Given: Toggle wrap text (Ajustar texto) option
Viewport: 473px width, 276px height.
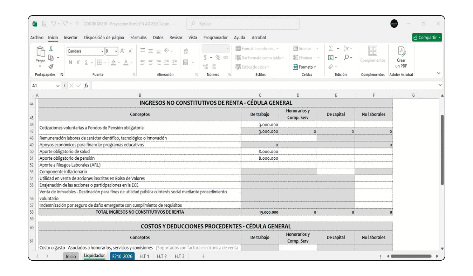Looking at the screenshot, I should point(186,50).
